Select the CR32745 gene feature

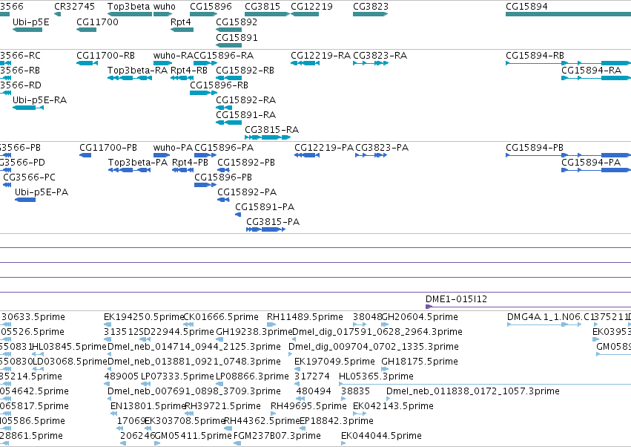[58, 14]
